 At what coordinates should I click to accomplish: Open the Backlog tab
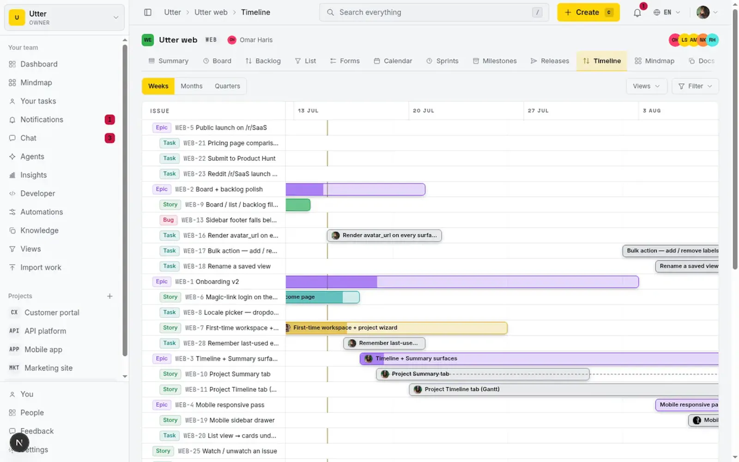263,61
